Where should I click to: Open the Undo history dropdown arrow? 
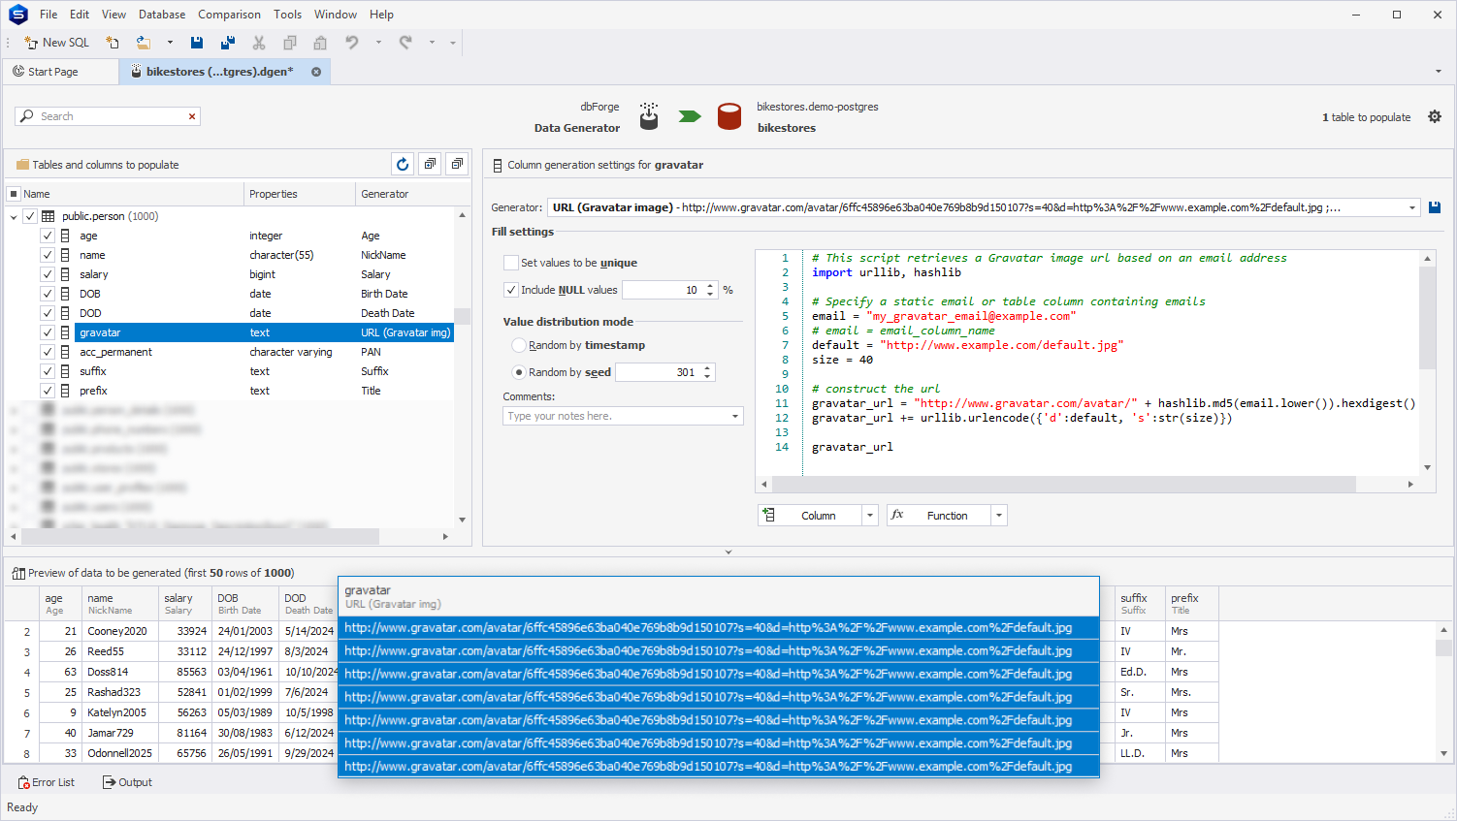point(378,43)
